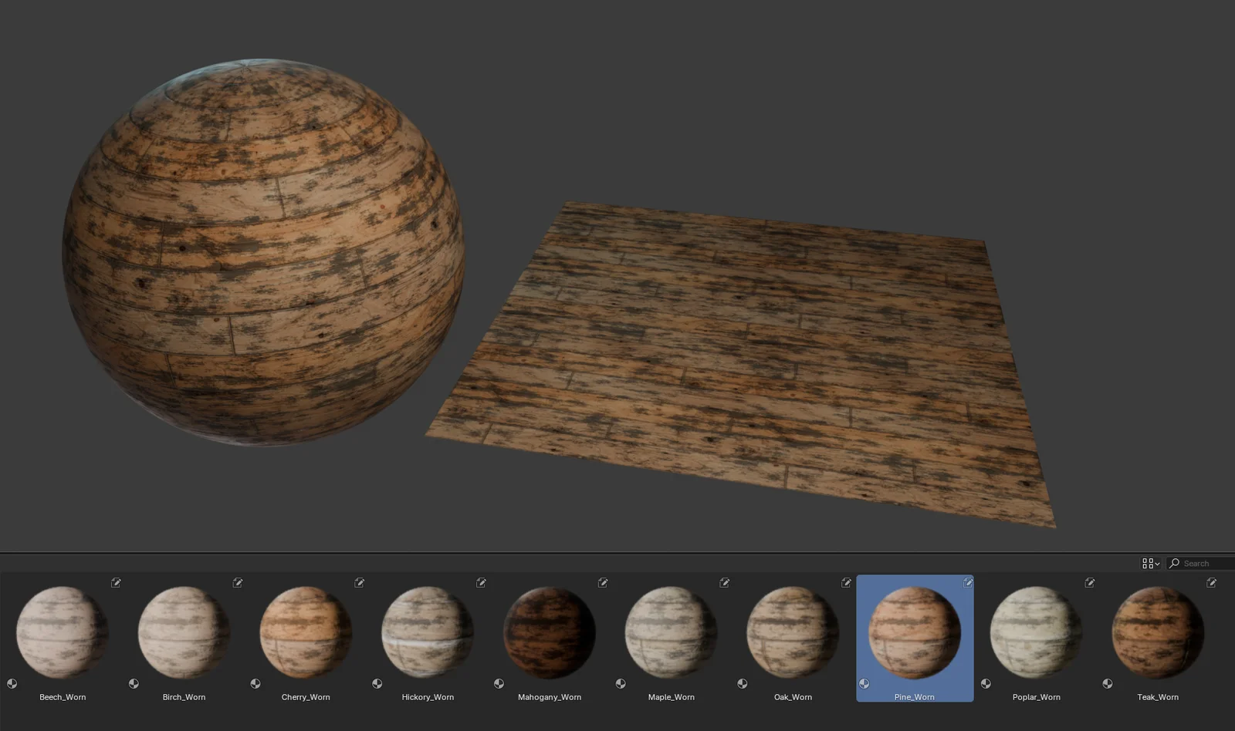Click the edit pencil icon on Hickory_Worn
Image resolution: width=1235 pixels, height=731 pixels.
pyautogui.click(x=481, y=583)
